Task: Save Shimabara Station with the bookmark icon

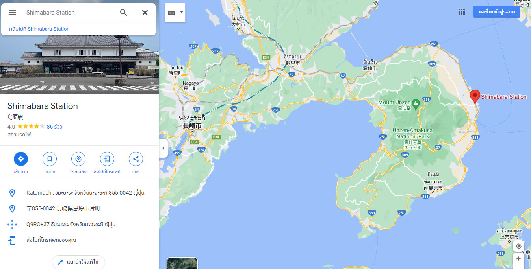Action: [x=50, y=159]
